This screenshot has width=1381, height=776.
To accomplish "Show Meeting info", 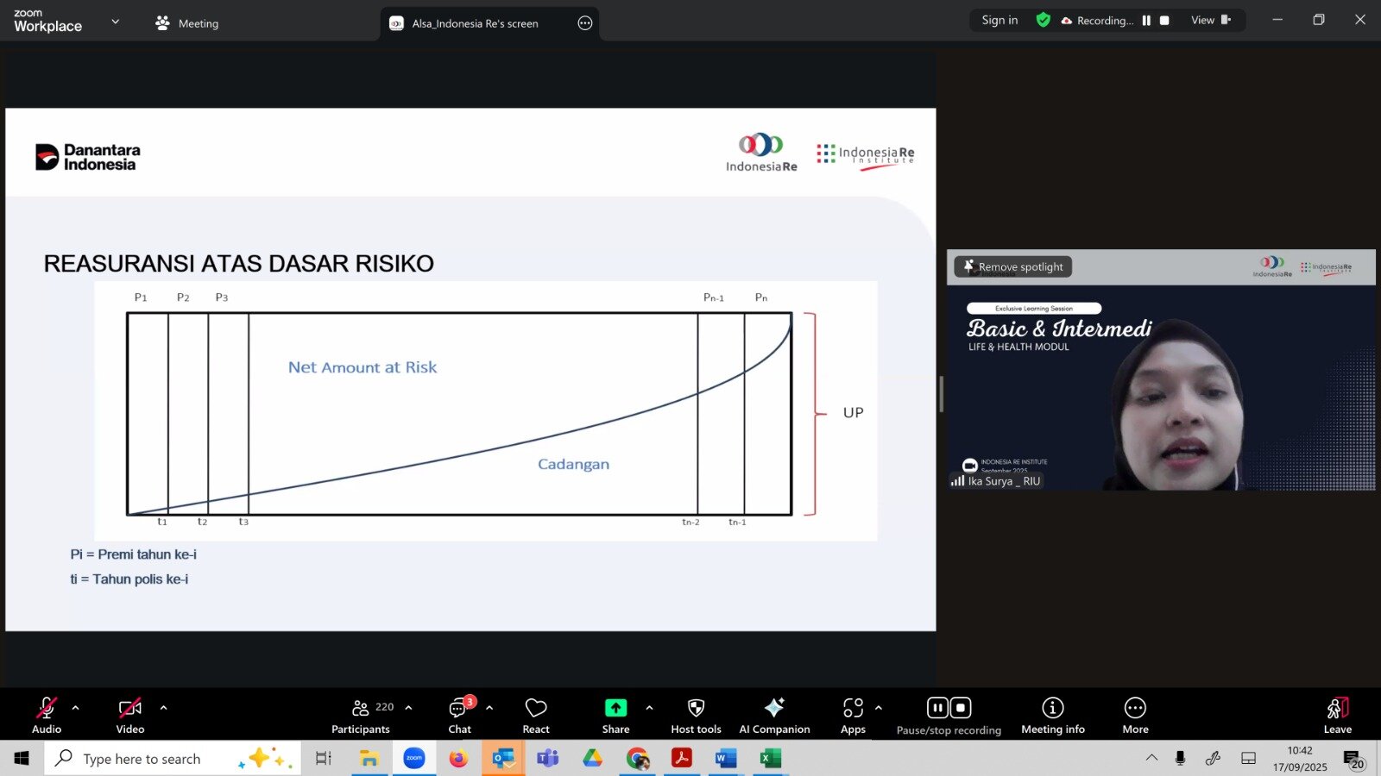I will point(1052,716).
